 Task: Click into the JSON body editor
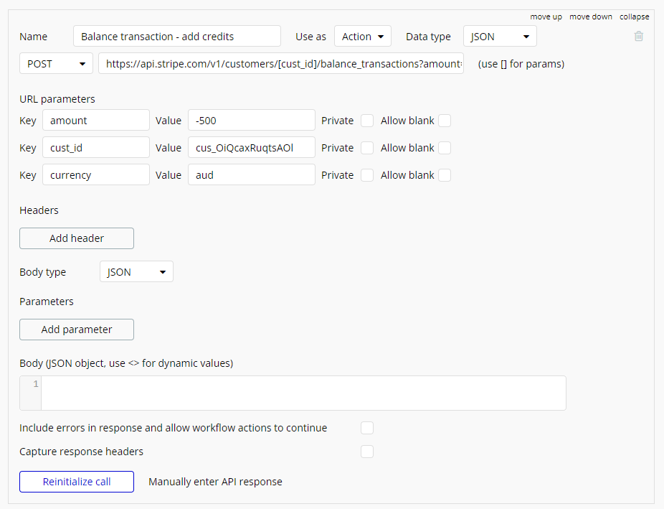pos(303,393)
